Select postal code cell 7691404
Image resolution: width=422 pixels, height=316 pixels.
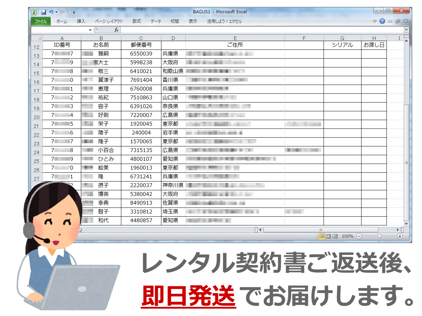point(141,80)
